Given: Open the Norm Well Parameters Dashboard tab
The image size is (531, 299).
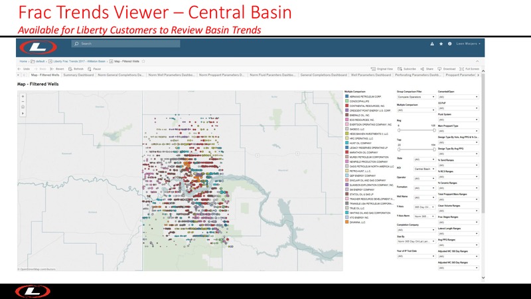Looking at the screenshot, I should 171,75.
